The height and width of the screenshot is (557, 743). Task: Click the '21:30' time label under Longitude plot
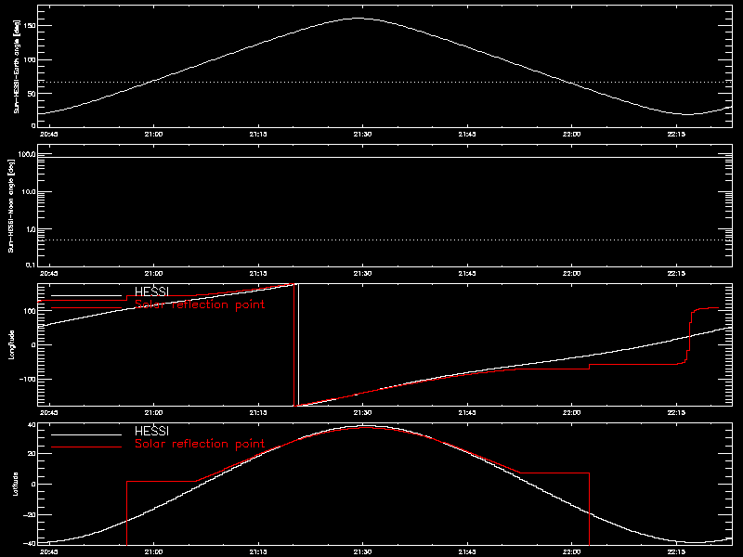pos(362,412)
